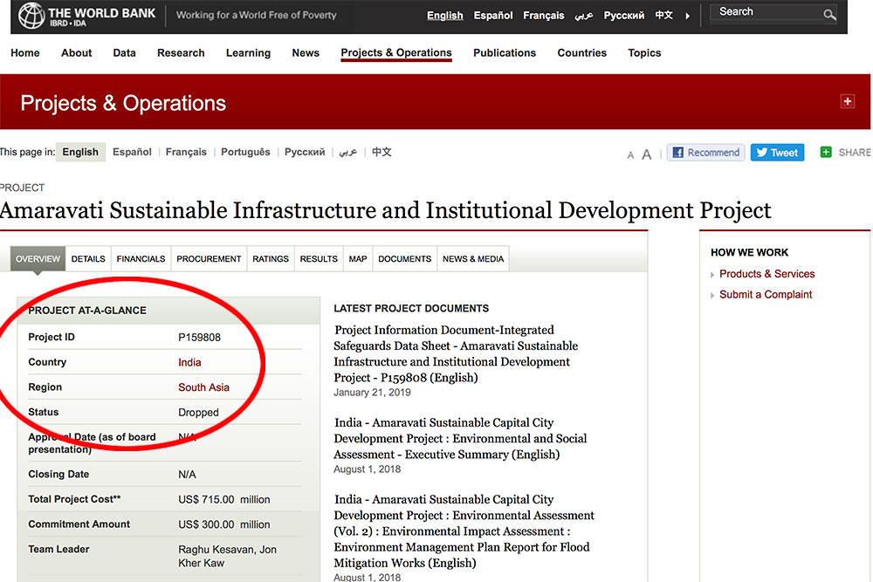Open the Countries menu item

tap(581, 53)
